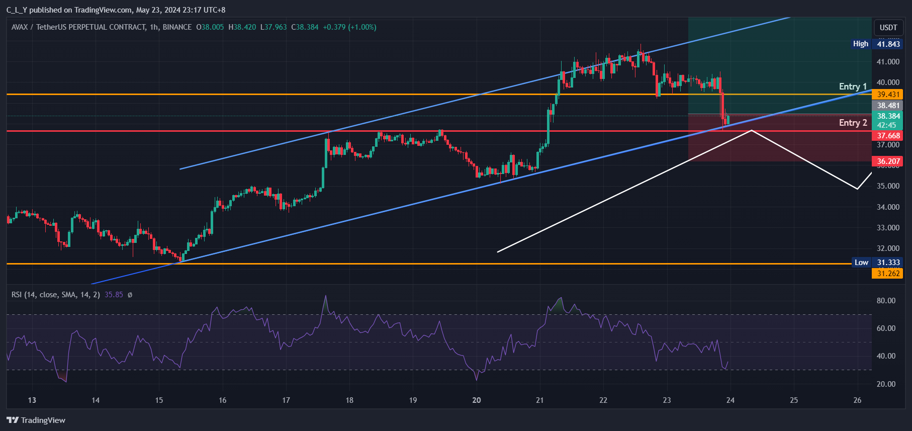Image resolution: width=912 pixels, height=431 pixels.
Task: Click the TradingView logo at the bottom left
Action: (x=36, y=420)
